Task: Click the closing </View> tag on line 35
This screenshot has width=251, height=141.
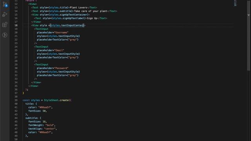Action: (x=33, y=86)
